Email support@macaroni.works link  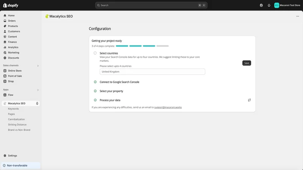coord(168,107)
